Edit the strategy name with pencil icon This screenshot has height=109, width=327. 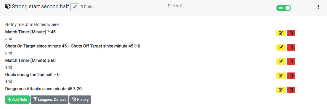(x=75, y=7)
